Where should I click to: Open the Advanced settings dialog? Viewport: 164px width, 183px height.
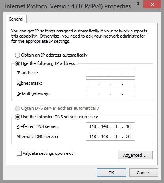tap(135, 155)
